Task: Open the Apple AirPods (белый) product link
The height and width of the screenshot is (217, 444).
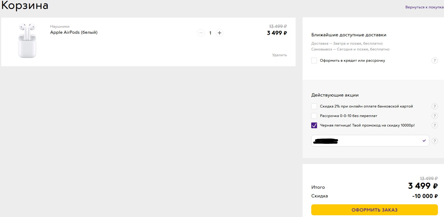Action: coord(74,32)
